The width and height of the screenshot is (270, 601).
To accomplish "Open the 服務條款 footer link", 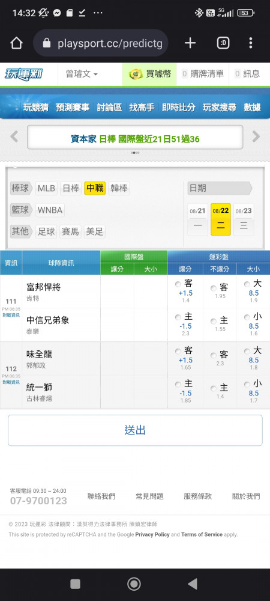I will click(198, 496).
